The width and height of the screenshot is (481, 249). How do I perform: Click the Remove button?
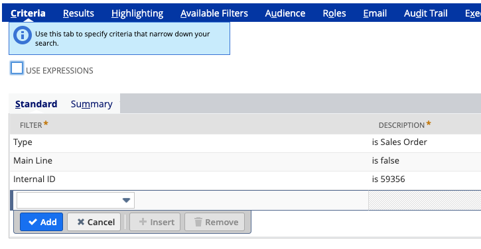(215, 222)
